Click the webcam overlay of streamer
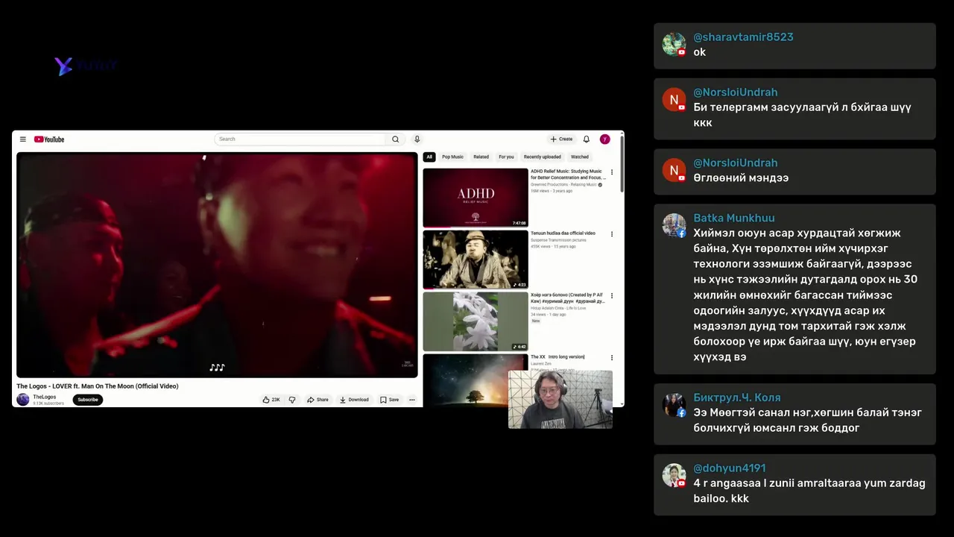The height and width of the screenshot is (537, 954). click(x=560, y=400)
